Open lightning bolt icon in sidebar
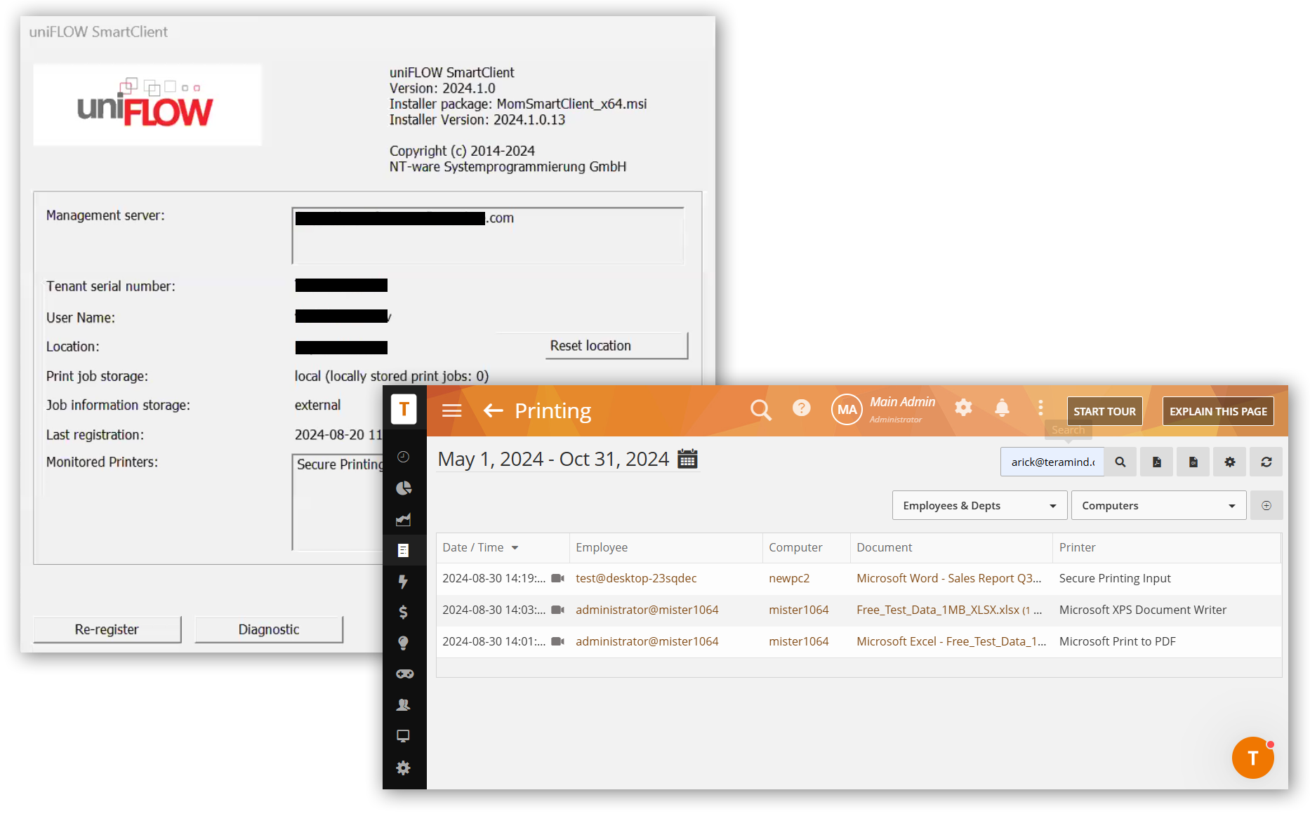Viewport: 1310px width, 816px height. click(404, 581)
